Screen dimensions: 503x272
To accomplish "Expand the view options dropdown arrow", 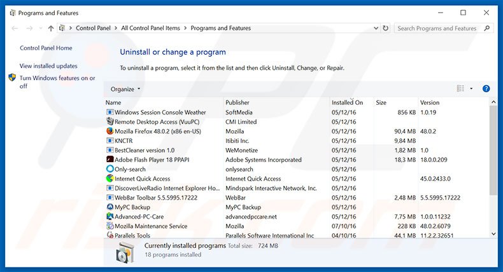I will click(x=471, y=88).
